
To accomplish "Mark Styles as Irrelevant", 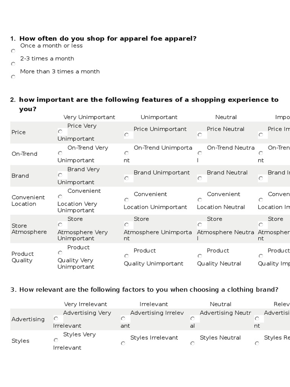I will click(123, 344).
